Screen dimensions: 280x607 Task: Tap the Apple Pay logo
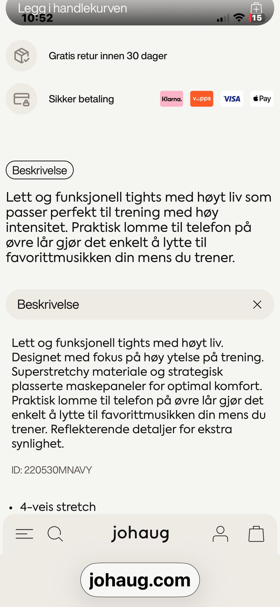tap(262, 99)
